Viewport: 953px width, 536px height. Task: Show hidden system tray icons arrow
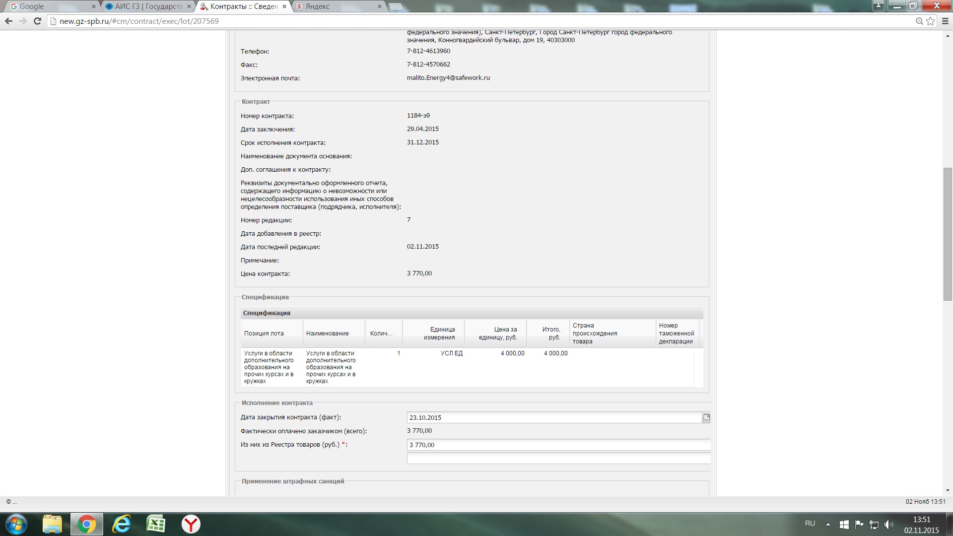coord(828,524)
